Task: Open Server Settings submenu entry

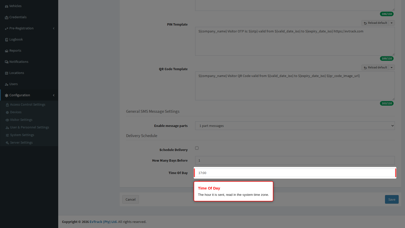Action: (x=29, y=142)
